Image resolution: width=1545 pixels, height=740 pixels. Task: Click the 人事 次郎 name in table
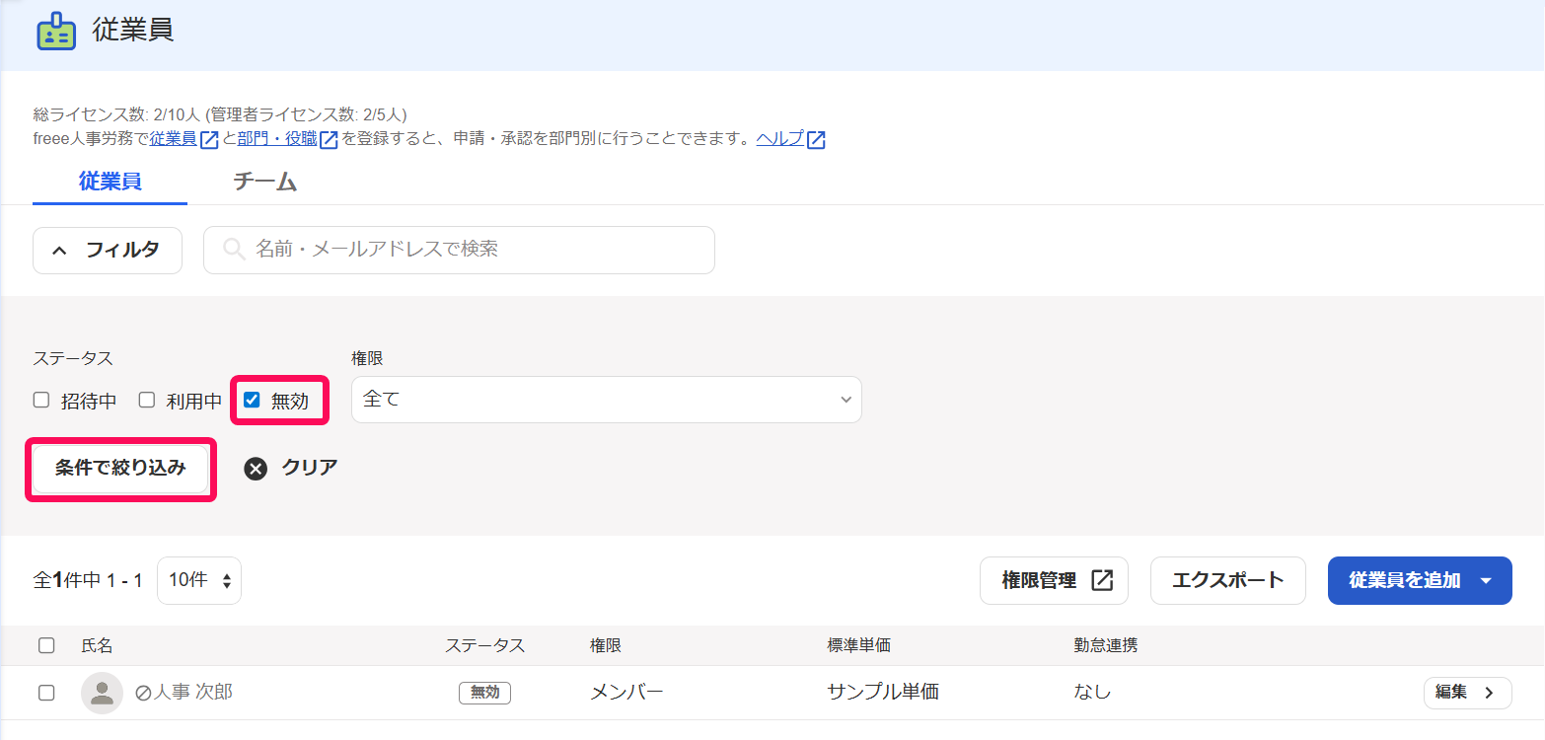(192, 693)
